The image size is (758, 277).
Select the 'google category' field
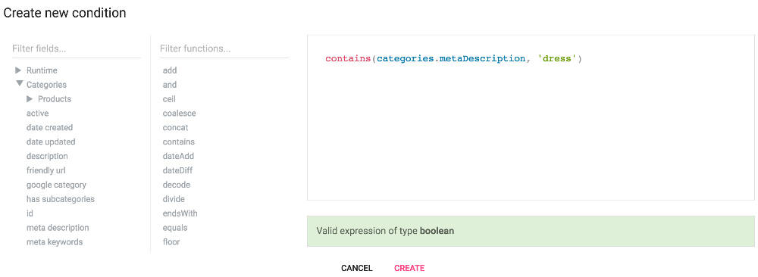[56, 185]
